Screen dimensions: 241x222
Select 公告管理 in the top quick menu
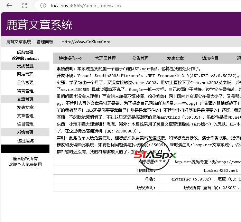click(x=140, y=58)
